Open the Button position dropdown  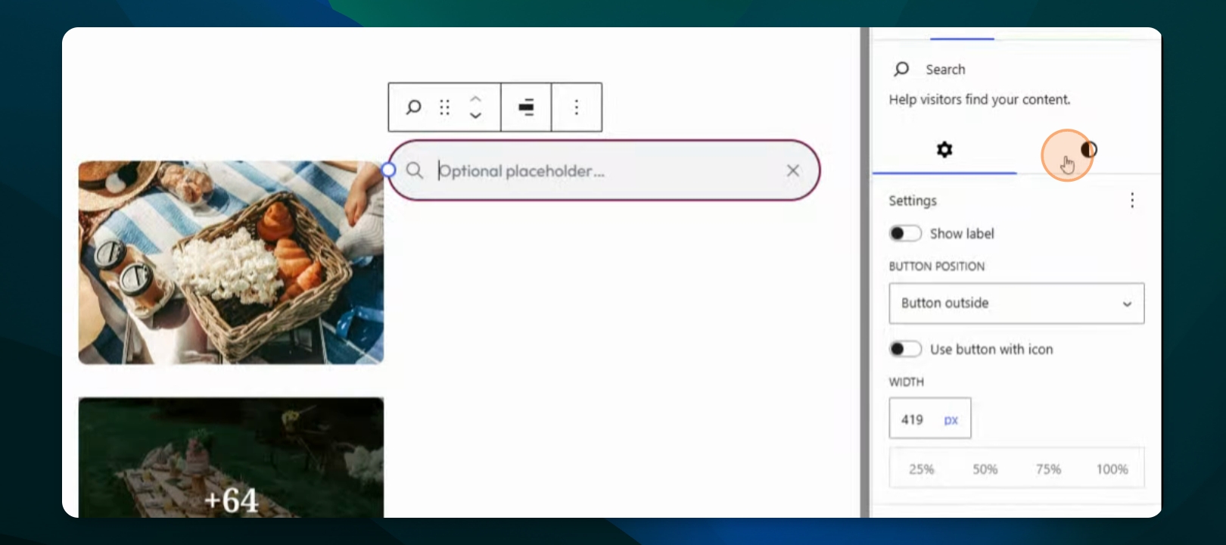1016,303
